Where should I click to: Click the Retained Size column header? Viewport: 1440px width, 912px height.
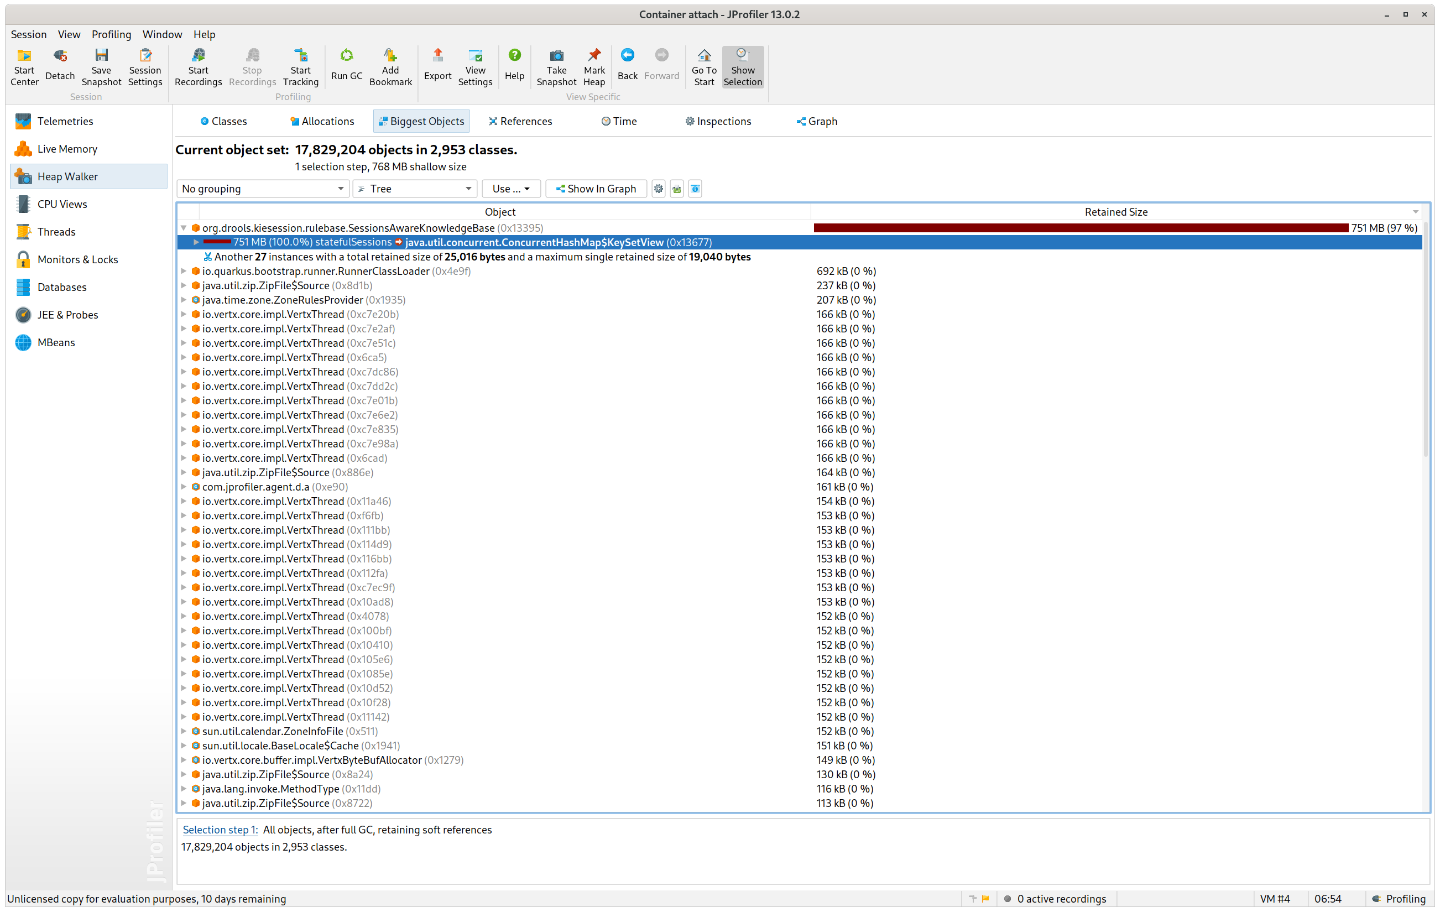click(x=1115, y=212)
